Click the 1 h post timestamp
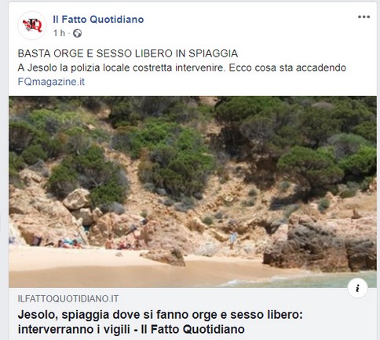This screenshot has height=340, width=380. click(59, 33)
